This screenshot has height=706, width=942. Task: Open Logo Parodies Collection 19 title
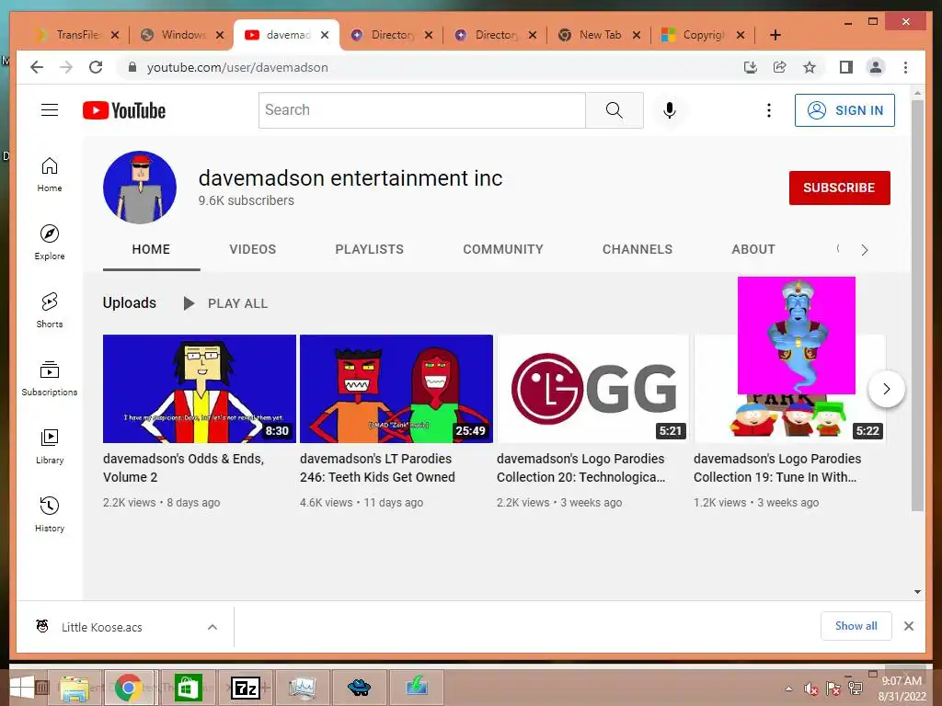pos(777,468)
